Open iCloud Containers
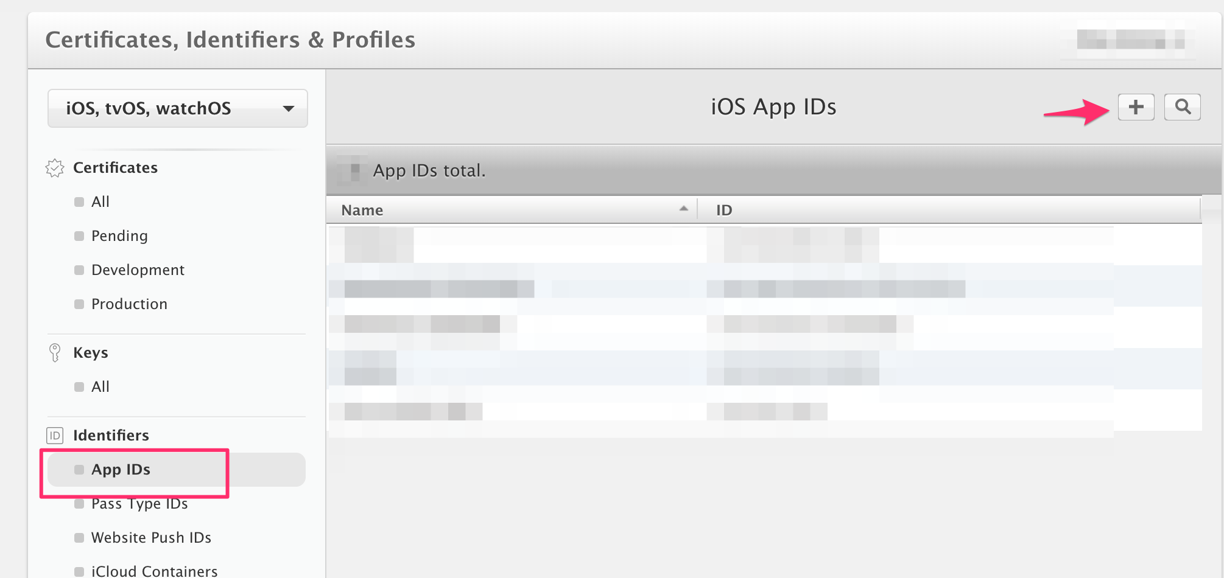Screen dimensions: 1224x578 pyautogui.click(x=154, y=571)
